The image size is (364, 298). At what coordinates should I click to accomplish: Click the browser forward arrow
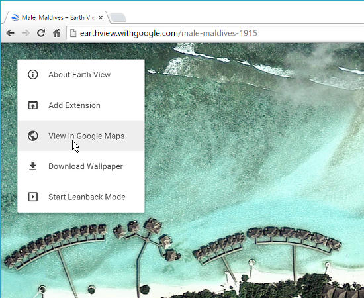[26, 33]
